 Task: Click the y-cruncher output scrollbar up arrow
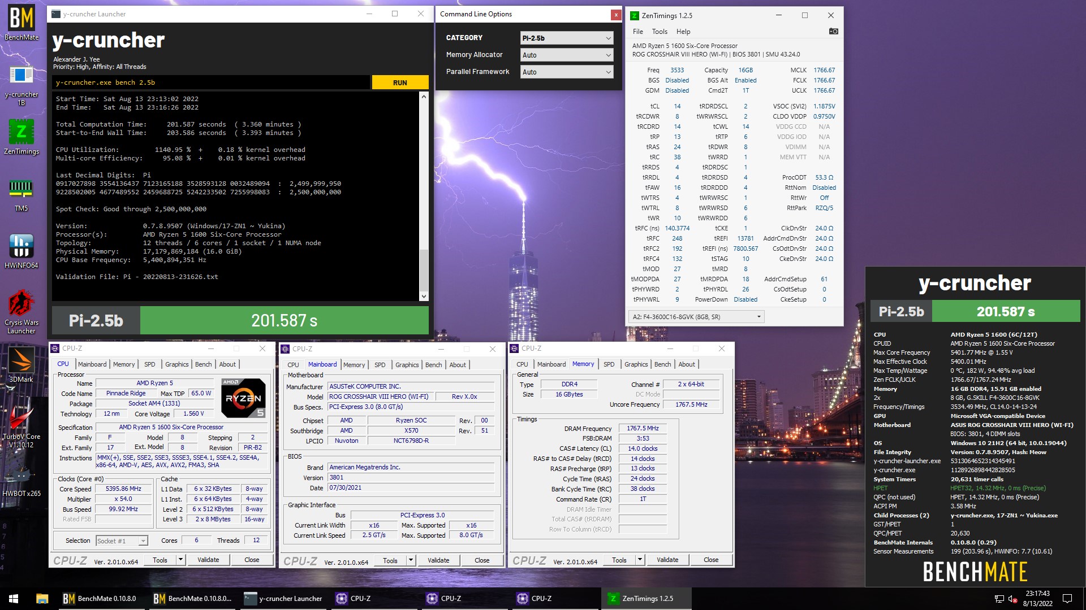(x=424, y=97)
